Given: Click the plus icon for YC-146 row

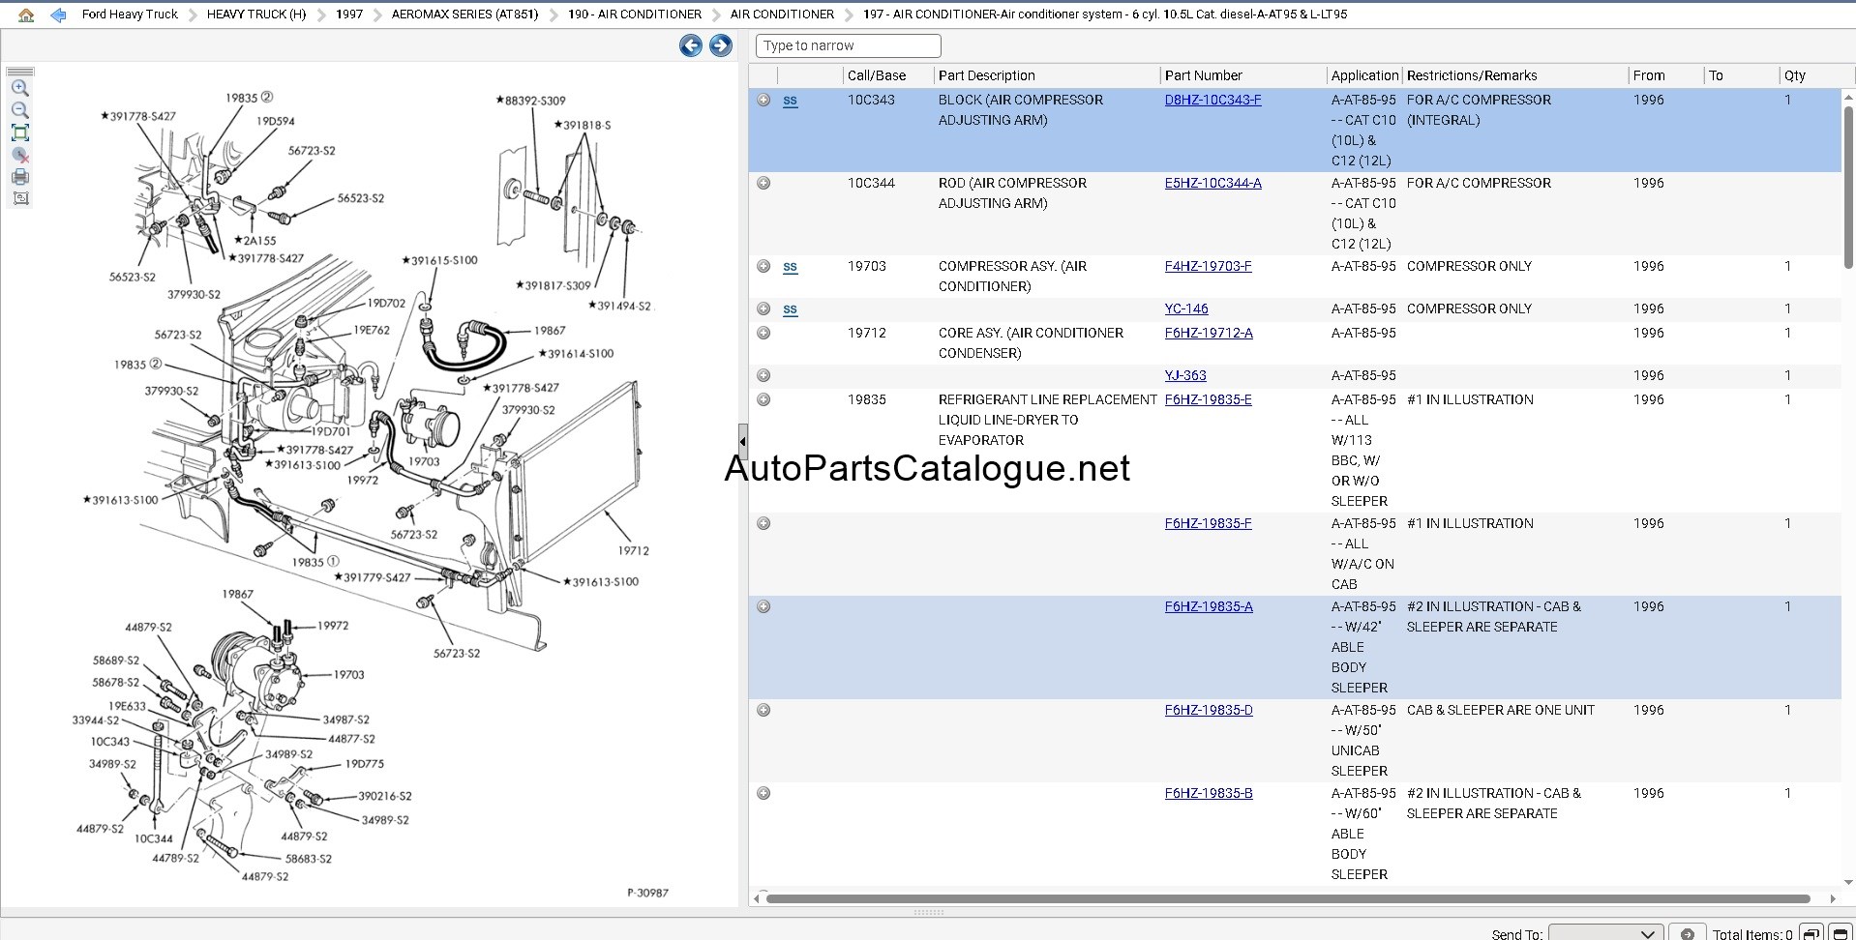Looking at the screenshot, I should [763, 308].
